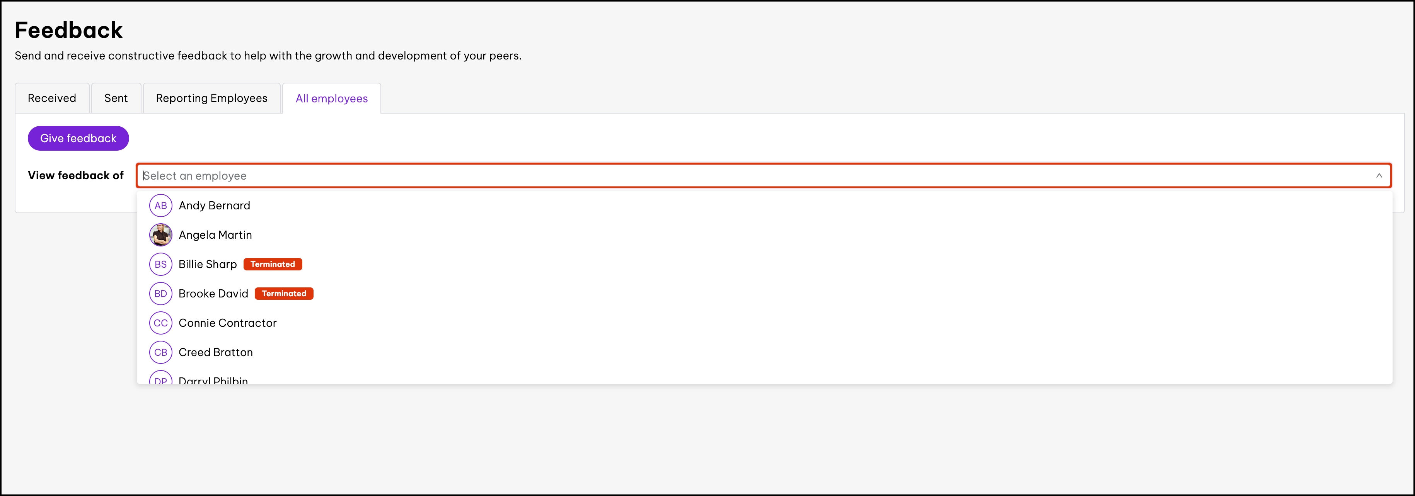Screen dimensions: 1415x496
Task: Click Darryl Philbin's DP avatar icon
Action: (160, 379)
